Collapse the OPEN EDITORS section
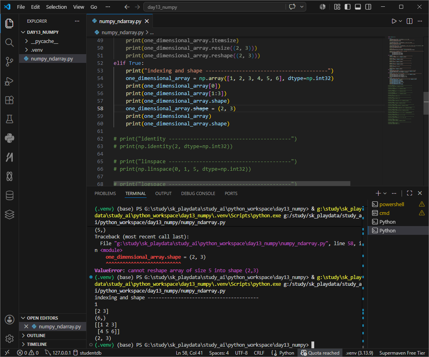429x357 pixels. click(52, 318)
